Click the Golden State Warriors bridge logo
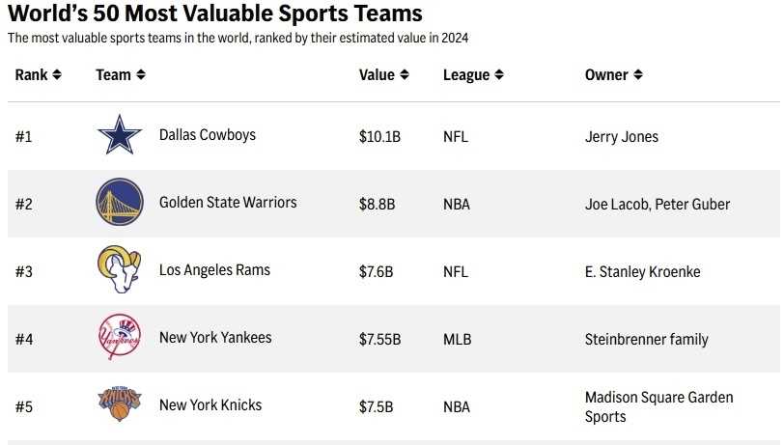The image size is (784, 445). [120, 203]
